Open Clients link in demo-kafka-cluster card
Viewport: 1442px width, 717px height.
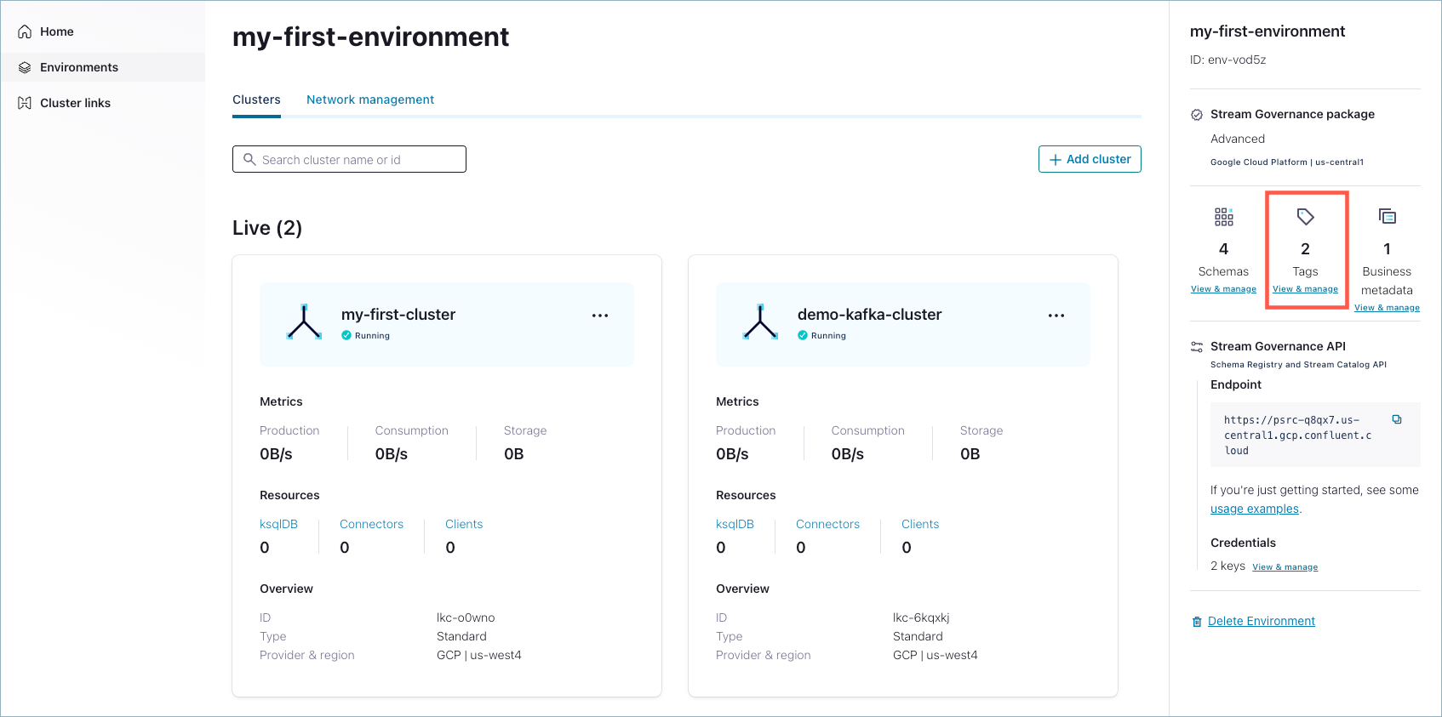(x=920, y=524)
